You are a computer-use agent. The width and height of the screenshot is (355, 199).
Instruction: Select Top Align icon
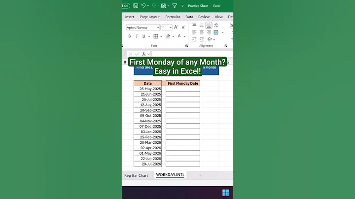[194, 25]
